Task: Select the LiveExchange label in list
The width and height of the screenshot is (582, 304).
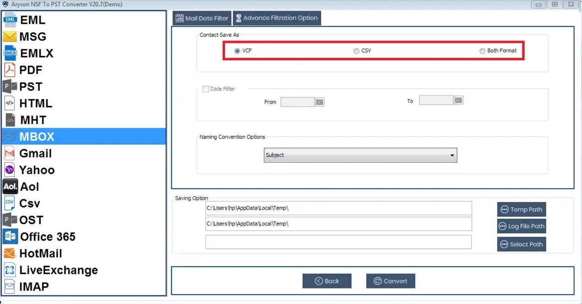Action: pyautogui.click(x=59, y=270)
